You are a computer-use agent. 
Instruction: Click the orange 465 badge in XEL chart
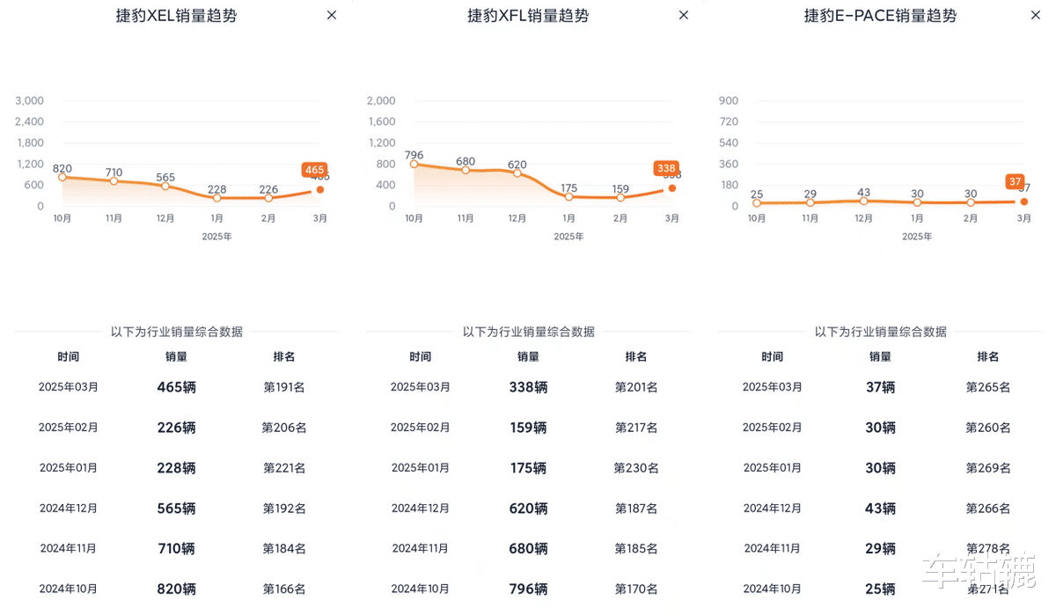point(314,170)
